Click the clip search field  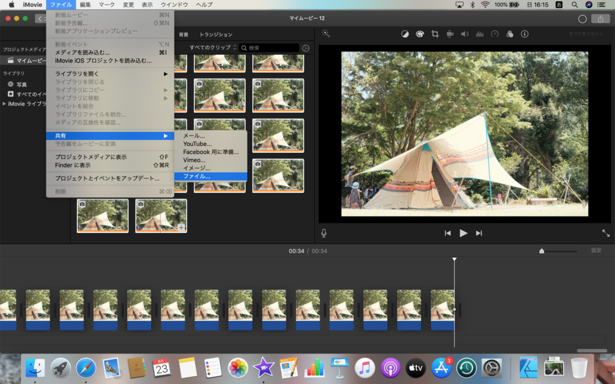270,47
